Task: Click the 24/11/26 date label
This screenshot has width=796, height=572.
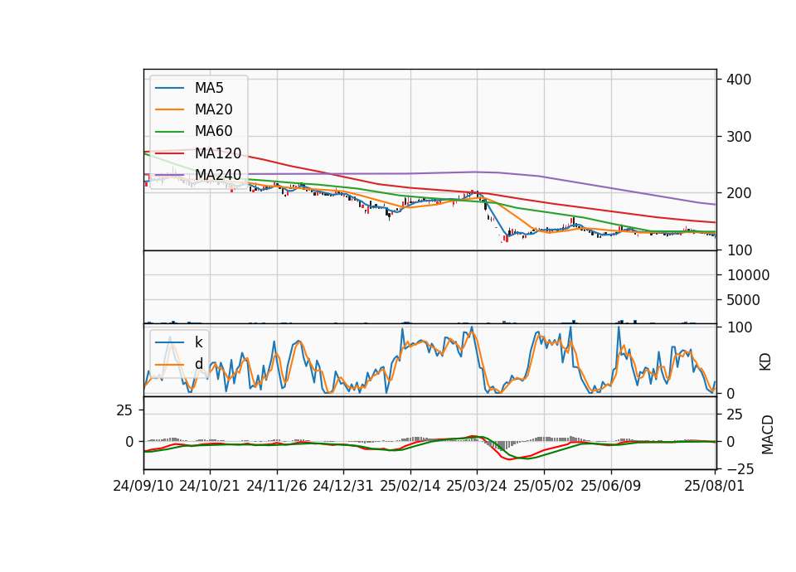Action: tap(277, 486)
